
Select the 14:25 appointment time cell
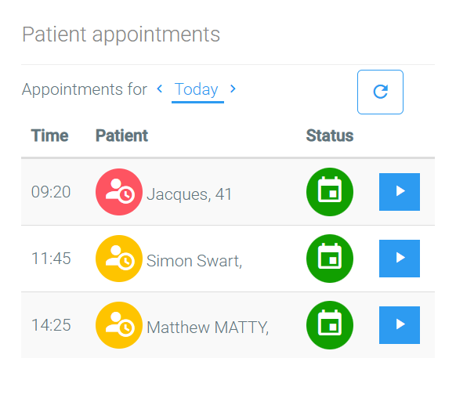(x=51, y=325)
